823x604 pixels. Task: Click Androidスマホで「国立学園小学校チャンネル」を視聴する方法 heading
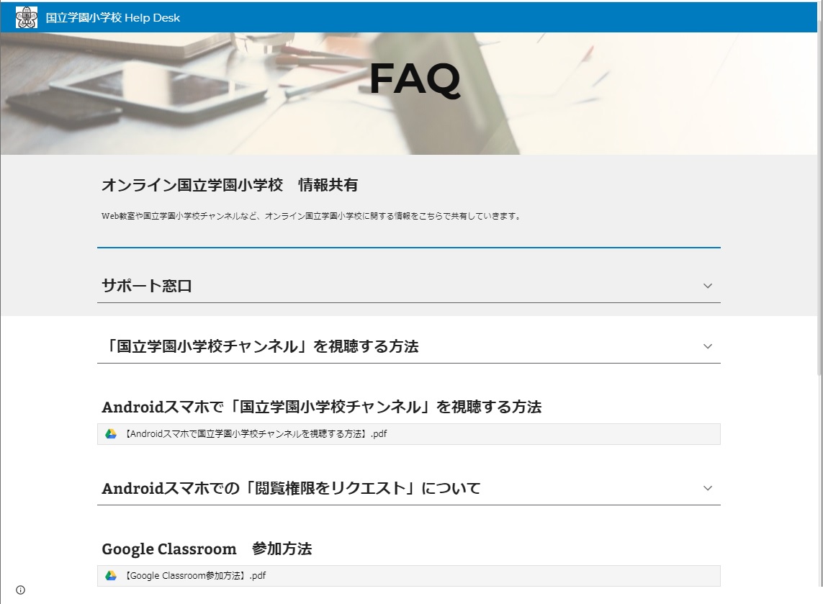(x=322, y=407)
